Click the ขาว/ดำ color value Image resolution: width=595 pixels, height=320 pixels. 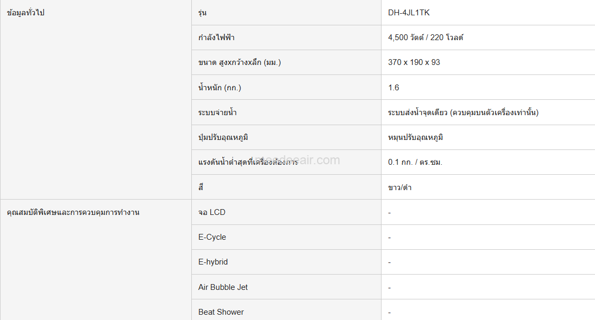tap(399, 187)
